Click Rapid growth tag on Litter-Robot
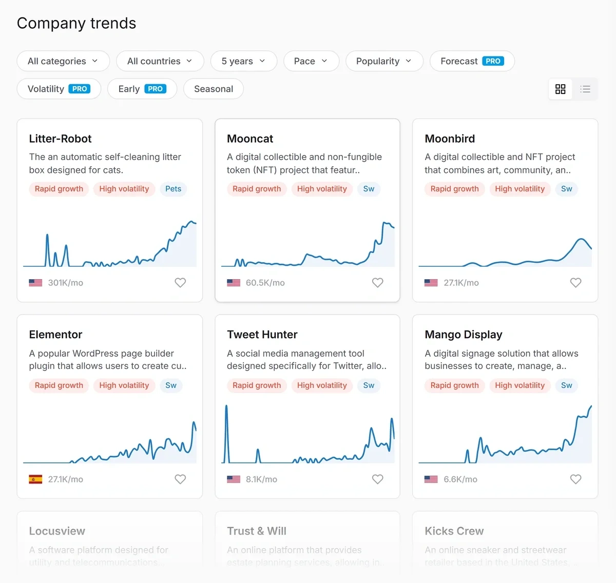Viewport: 616px width, 583px height. coord(59,189)
